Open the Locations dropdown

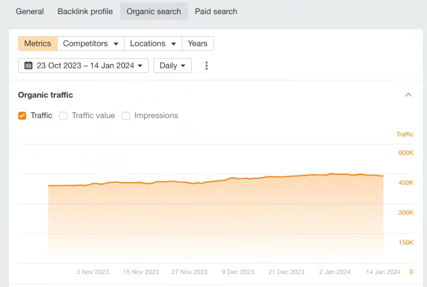coord(152,44)
